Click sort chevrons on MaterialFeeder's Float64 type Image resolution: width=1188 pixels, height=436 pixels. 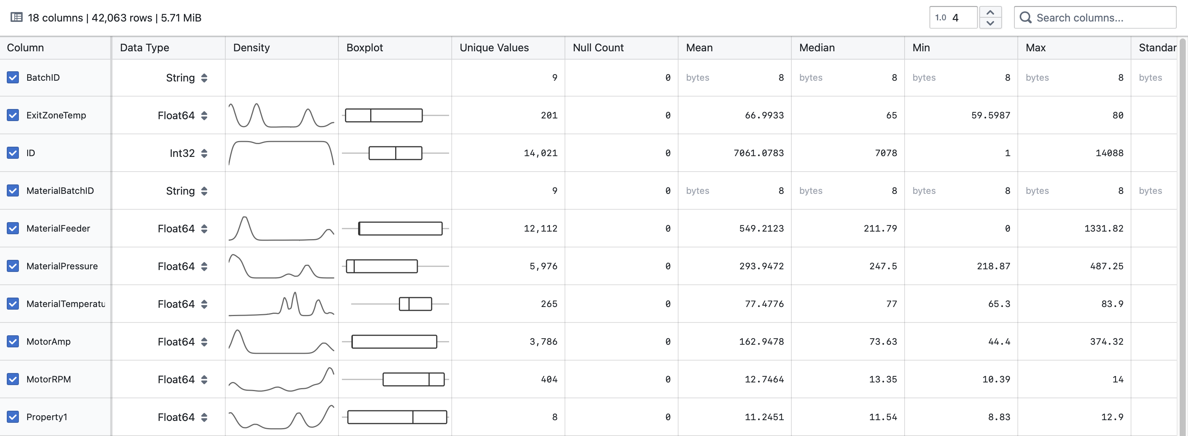204,228
